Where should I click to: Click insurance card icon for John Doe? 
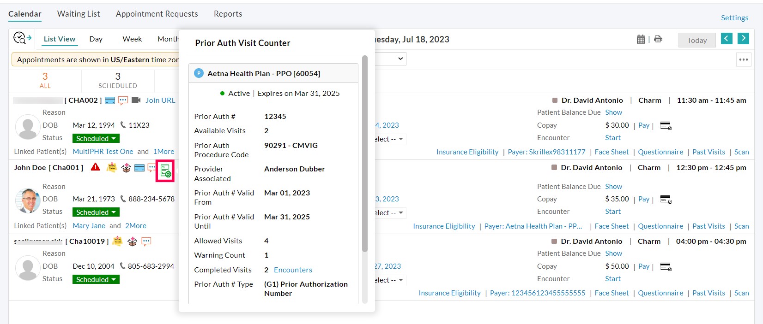pos(139,168)
